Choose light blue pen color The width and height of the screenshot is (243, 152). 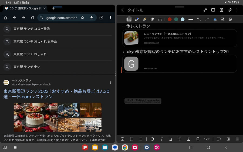pos(183,19)
